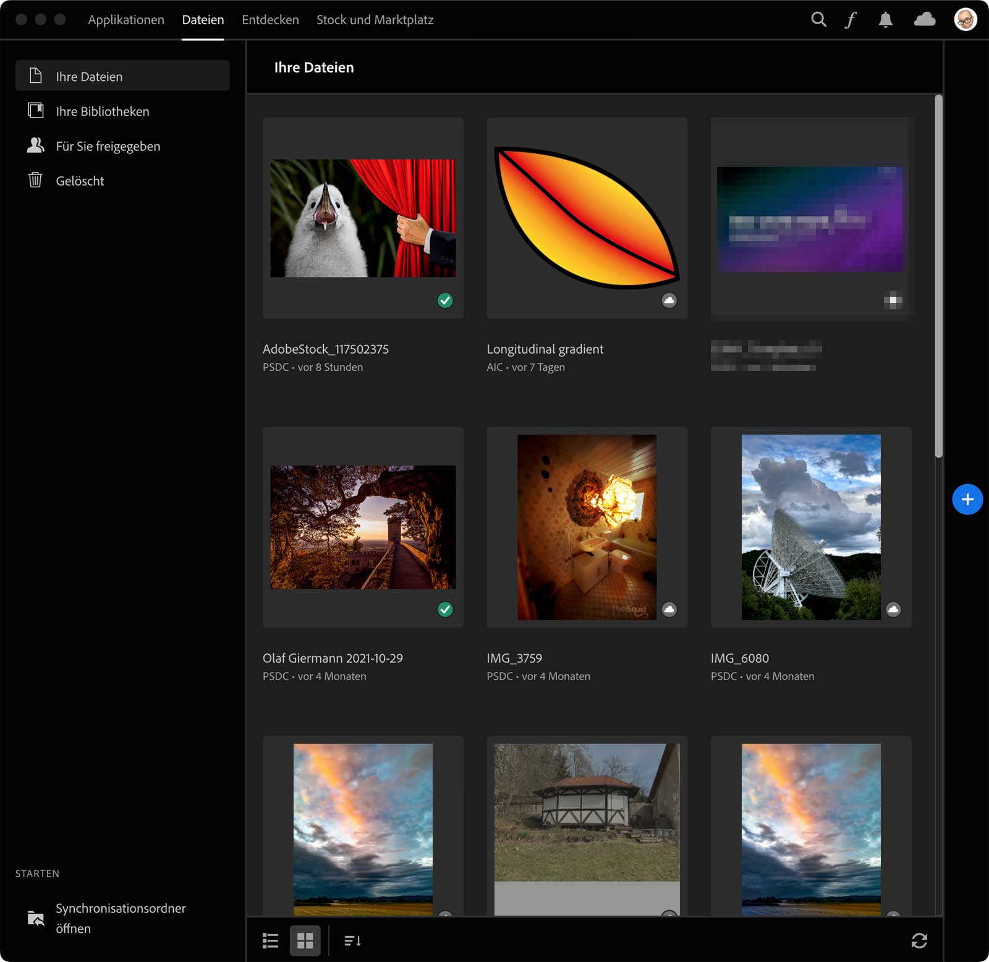989x962 pixels.
Task: Open the fonts (f) icon
Action: pos(851,20)
